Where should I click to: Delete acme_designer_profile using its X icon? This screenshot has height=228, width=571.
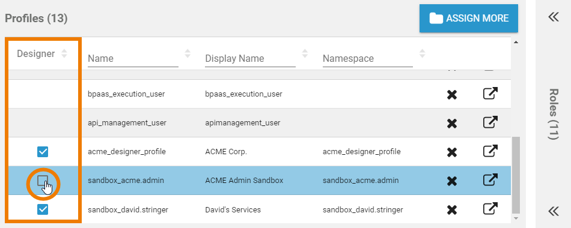click(x=452, y=152)
